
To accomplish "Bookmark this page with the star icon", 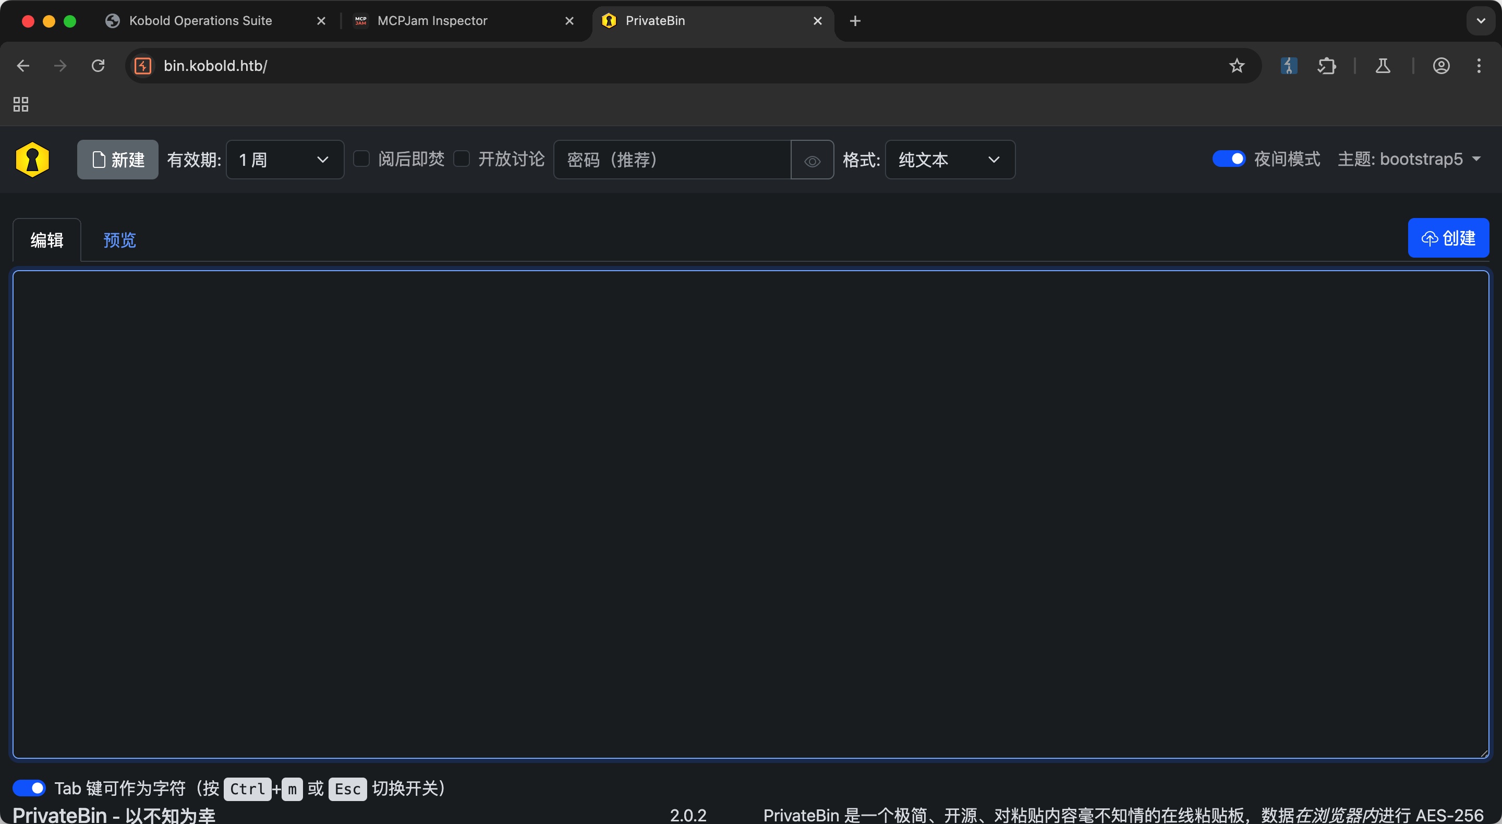I will 1237,66.
